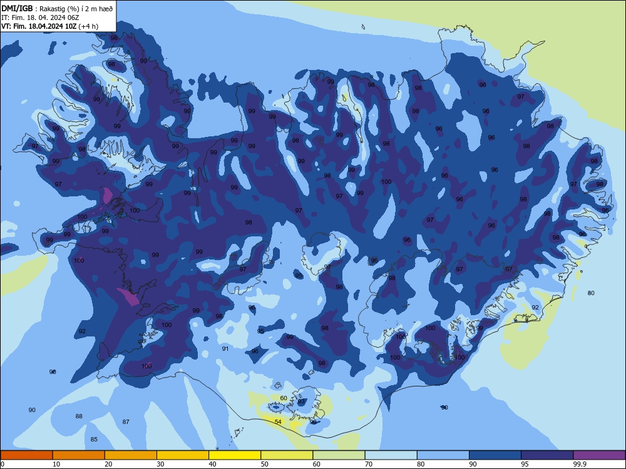Image resolution: width=626 pixels, height=469 pixels.
Task: Click the title 'DMI/IGB : Rakastig (%) í 2 m hæð'
Action: [57, 9]
